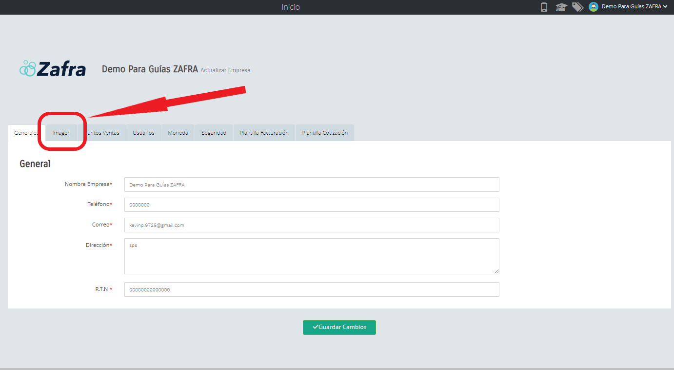
Task: Click the Guardar Cambios button
Action: pos(339,327)
